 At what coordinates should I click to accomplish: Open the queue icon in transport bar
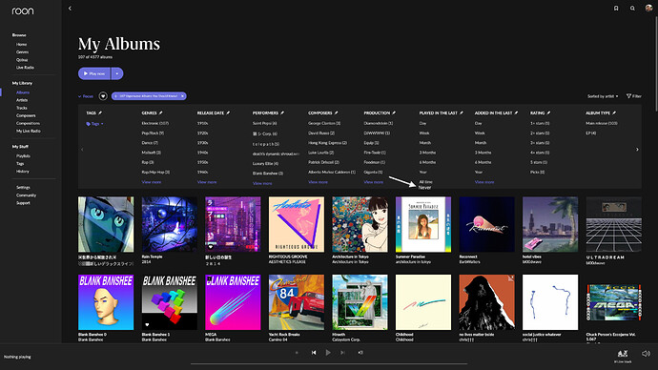point(360,353)
